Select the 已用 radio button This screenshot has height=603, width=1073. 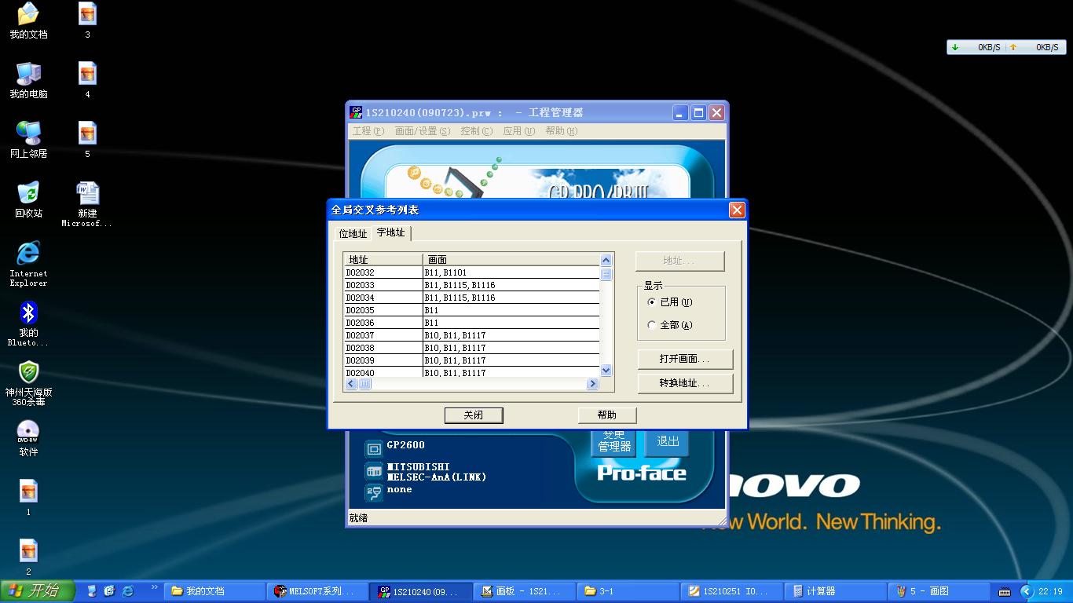[651, 302]
